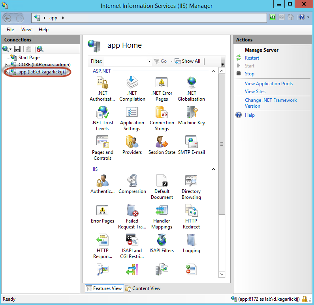
Task: Open the View menu
Action: pos(26,30)
